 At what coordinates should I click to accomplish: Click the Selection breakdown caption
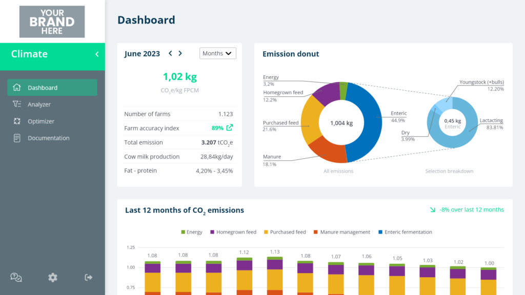tap(449, 171)
